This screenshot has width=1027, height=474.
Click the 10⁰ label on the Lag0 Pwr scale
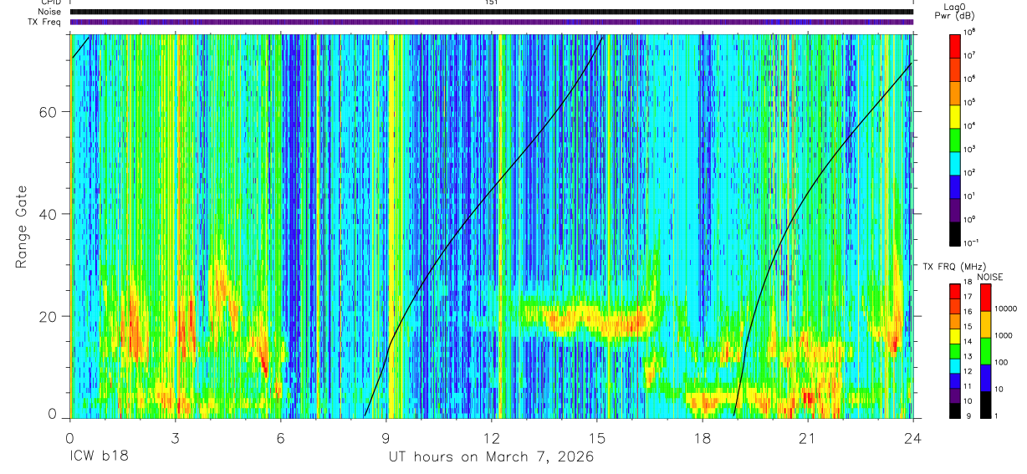pyautogui.click(x=969, y=219)
